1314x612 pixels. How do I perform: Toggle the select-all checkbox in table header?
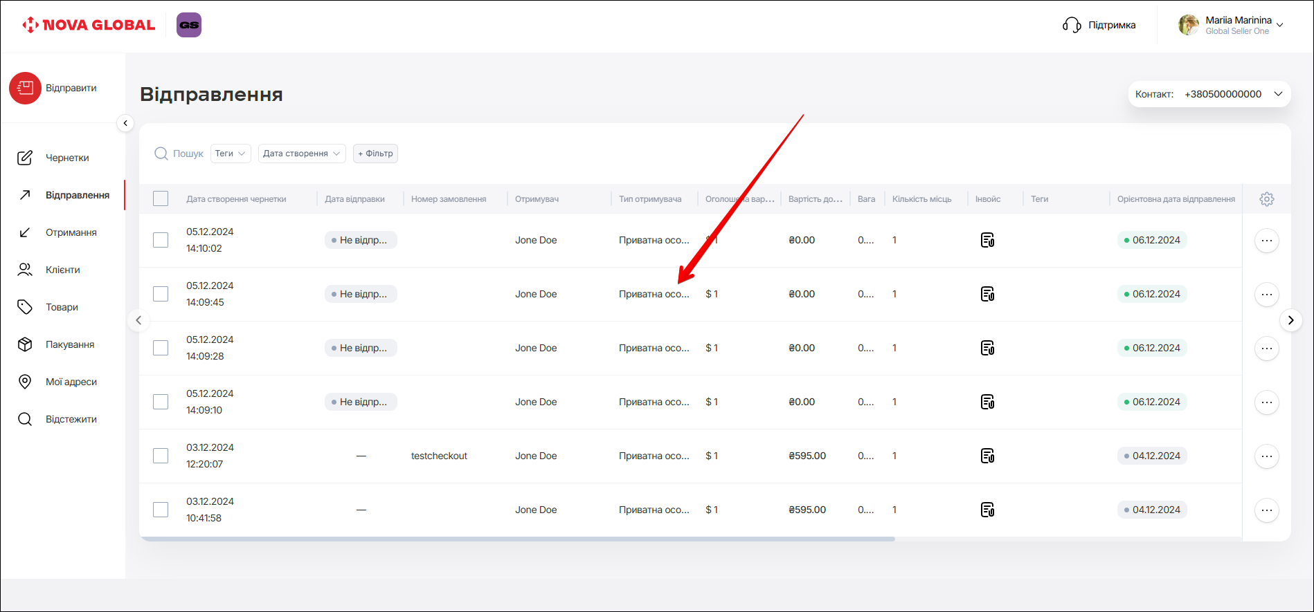point(161,199)
